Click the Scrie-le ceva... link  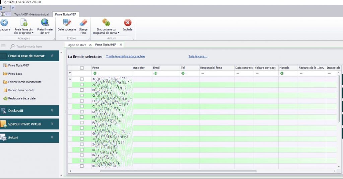click(x=198, y=57)
